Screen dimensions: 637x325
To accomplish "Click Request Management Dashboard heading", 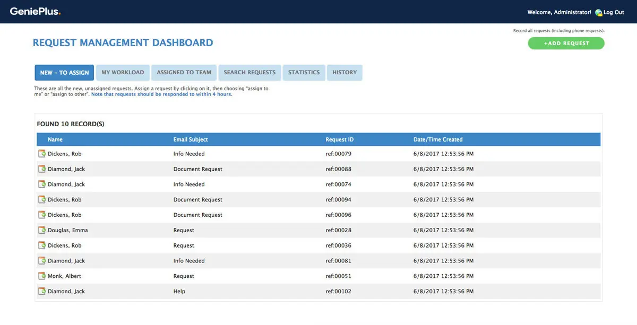I will [123, 43].
